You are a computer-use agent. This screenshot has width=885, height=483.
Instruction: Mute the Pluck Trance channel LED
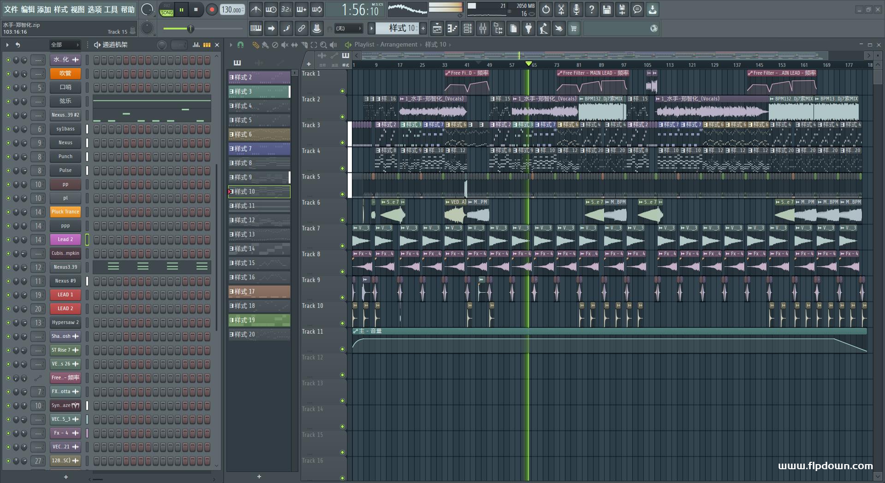click(8, 212)
